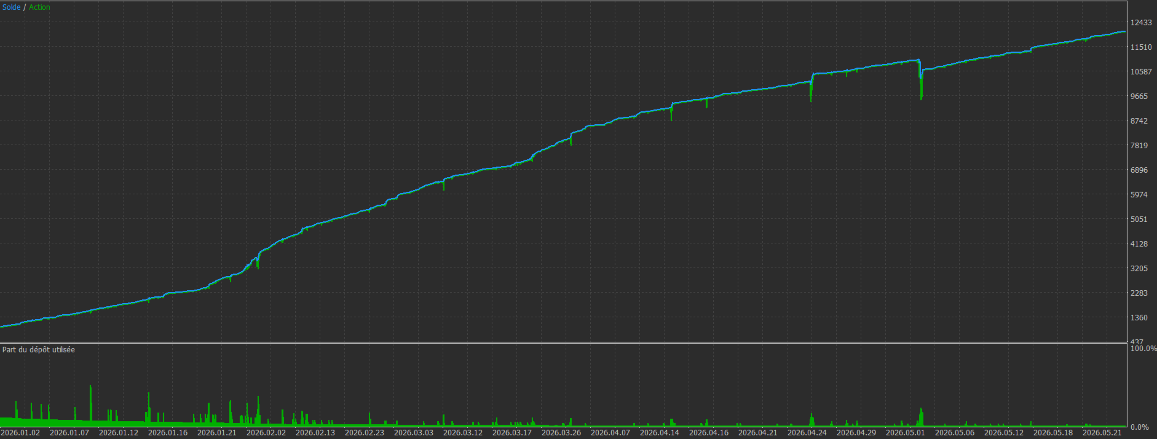
Task: Select the Part du dépôt utilisée label
Action: tap(39, 350)
